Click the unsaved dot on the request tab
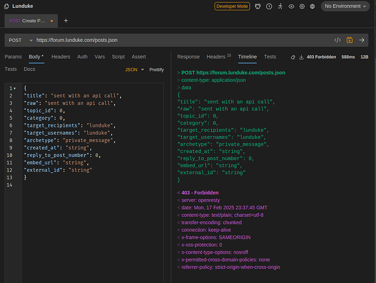376x283 pixels. pos(52,21)
